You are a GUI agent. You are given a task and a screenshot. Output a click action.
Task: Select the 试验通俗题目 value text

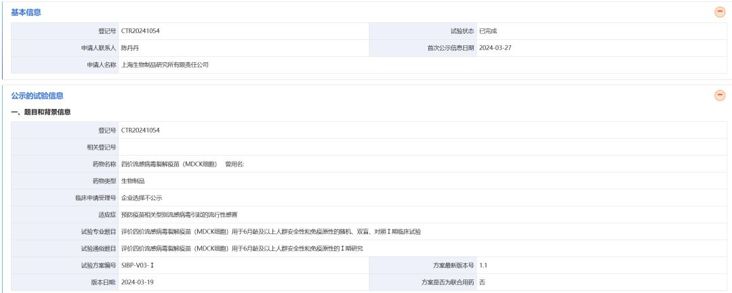(x=242, y=249)
